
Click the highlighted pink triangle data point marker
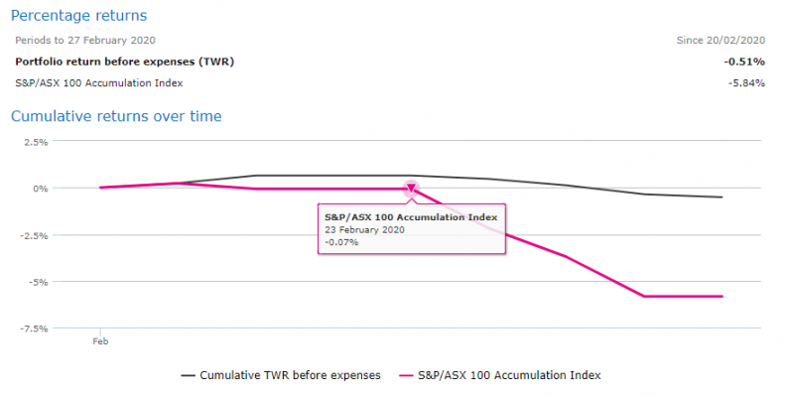coord(411,188)
